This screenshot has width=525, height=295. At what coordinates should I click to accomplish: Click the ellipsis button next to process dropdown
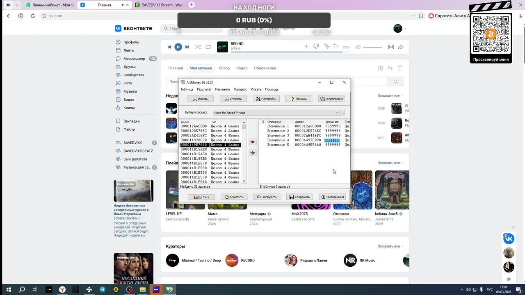342,113
